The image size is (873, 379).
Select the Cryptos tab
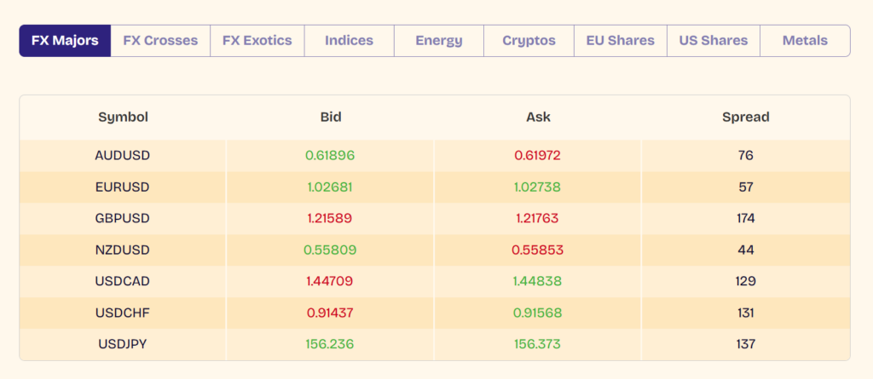pyautogui.click(x=529, y=40)
